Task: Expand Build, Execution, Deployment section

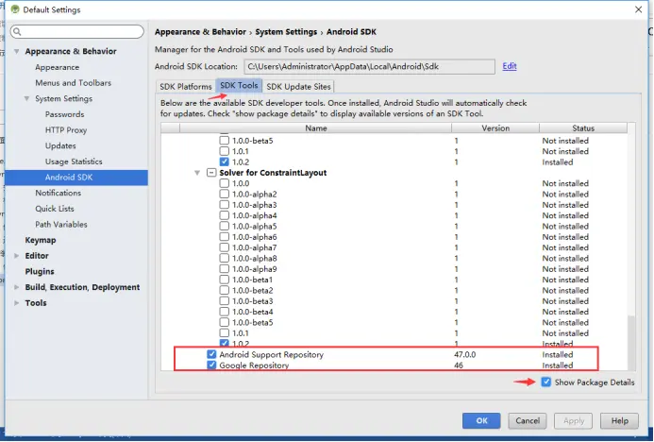Action: tap(17, 287)
